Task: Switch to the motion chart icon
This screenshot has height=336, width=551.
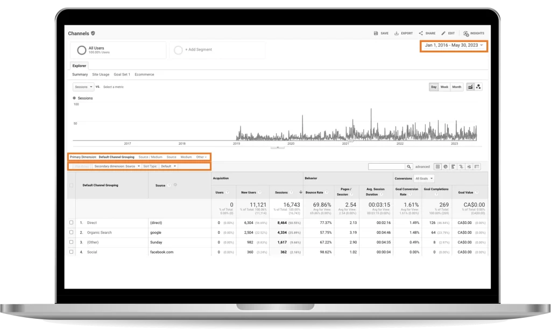Action: [x=478, y=87]
